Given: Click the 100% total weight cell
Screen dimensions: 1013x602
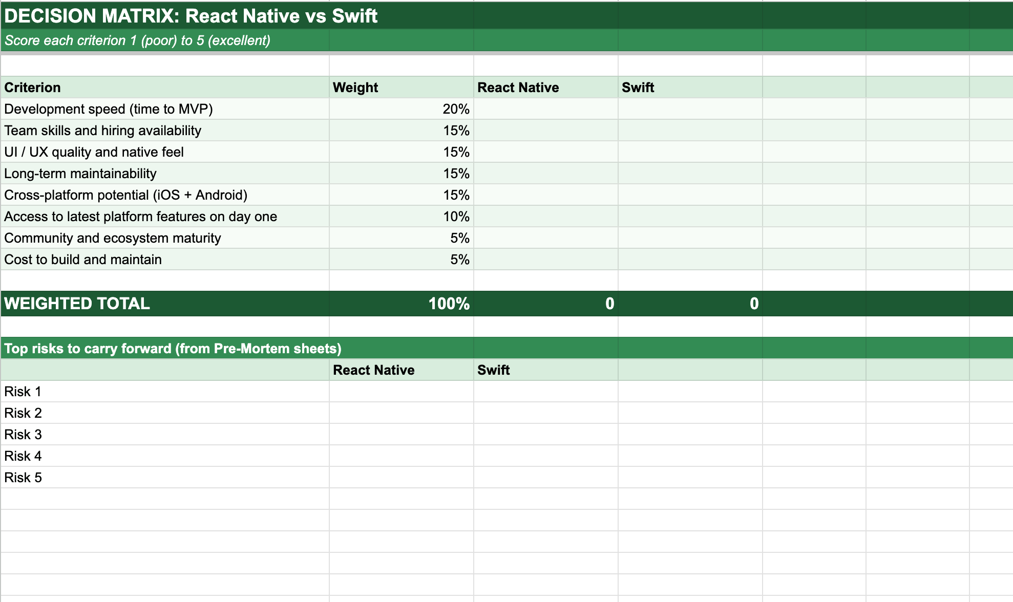Looking at the screenshot, I should [x=402, y=304].
